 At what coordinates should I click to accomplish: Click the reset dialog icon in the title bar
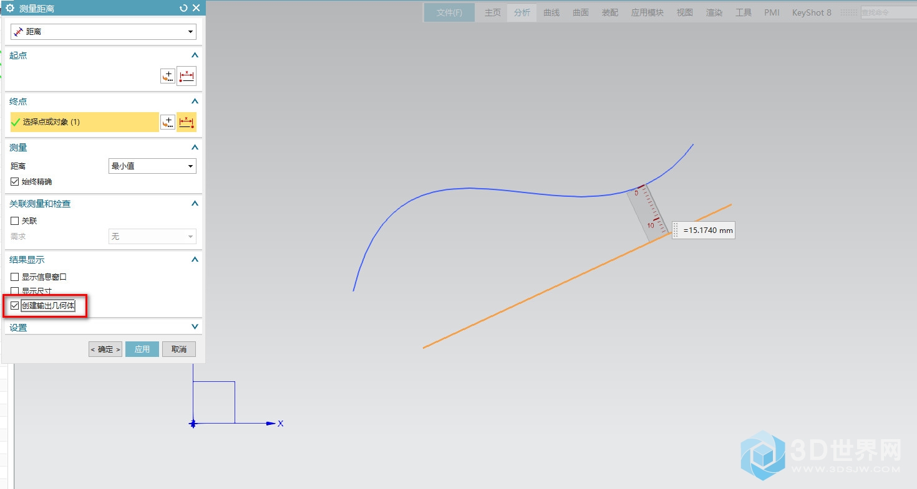point(183,8)
